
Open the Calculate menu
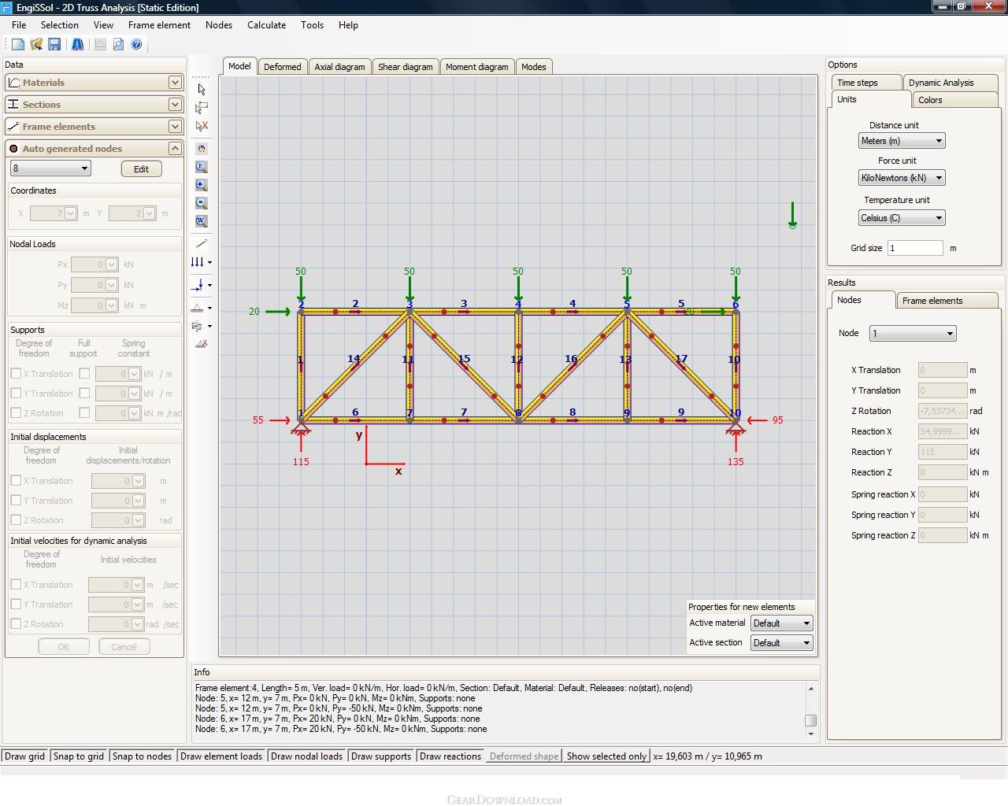pyautogui.click(x=266, y=25)
